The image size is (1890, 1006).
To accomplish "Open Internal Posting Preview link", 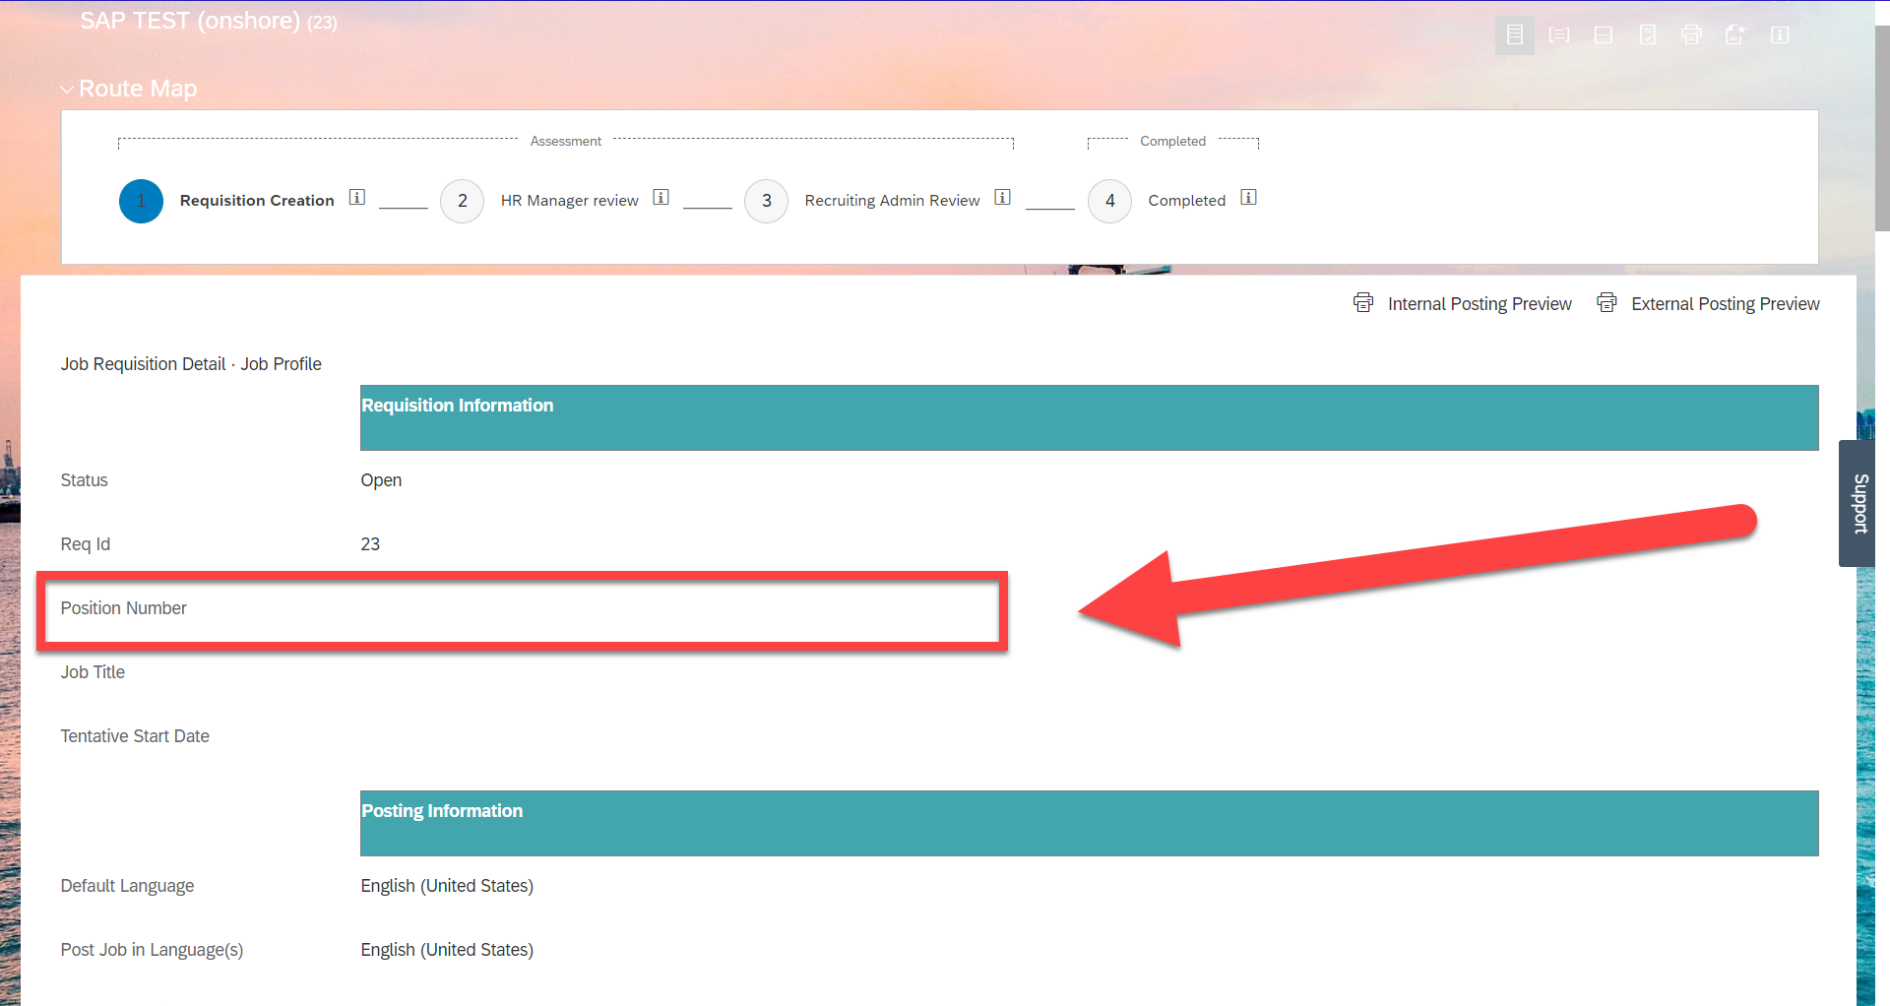I will [1480, 304].
